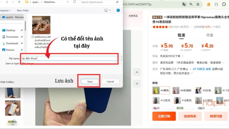Viewport: 229px width, 129px height.
Task: Translate this page in browser
Action: [x=184, y=4]
